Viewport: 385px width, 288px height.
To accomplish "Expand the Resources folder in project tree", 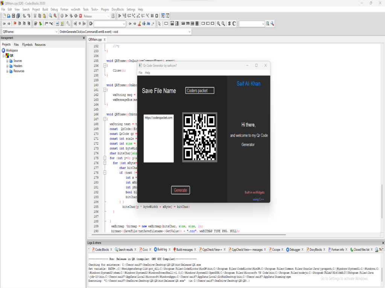I will pos(7,71).
